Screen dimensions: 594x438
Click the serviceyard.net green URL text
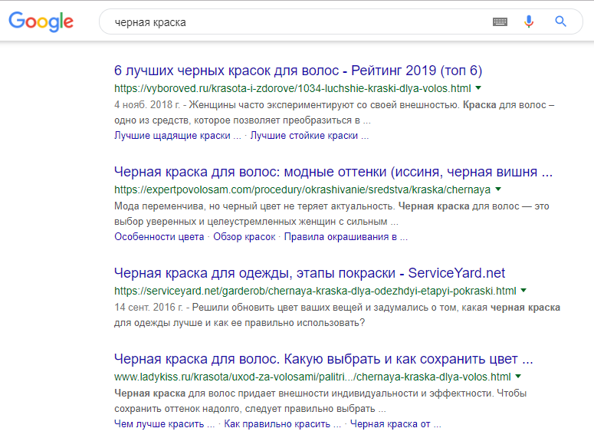tap(315, 291)
